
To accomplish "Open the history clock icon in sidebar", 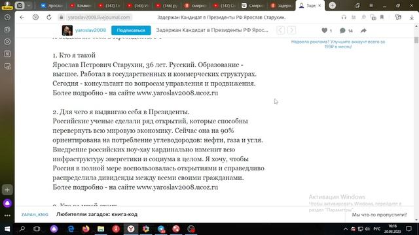I will coord(7,17).
